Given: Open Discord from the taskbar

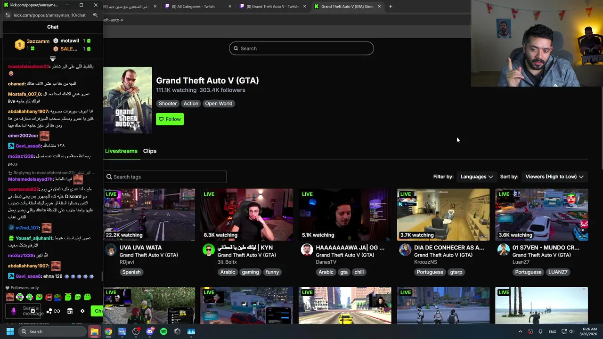Looking at the screenshot, I should click(150, 331).
